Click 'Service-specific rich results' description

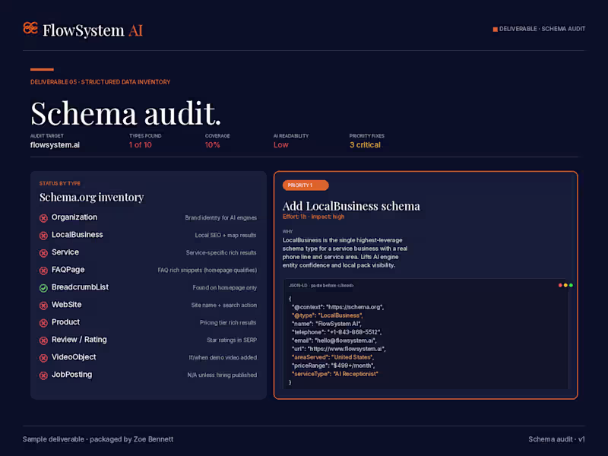[x=221, y=253]
